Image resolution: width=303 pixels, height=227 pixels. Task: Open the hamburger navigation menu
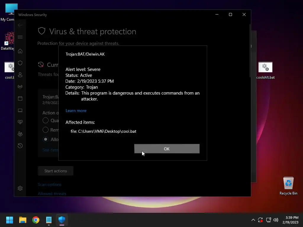20,37
